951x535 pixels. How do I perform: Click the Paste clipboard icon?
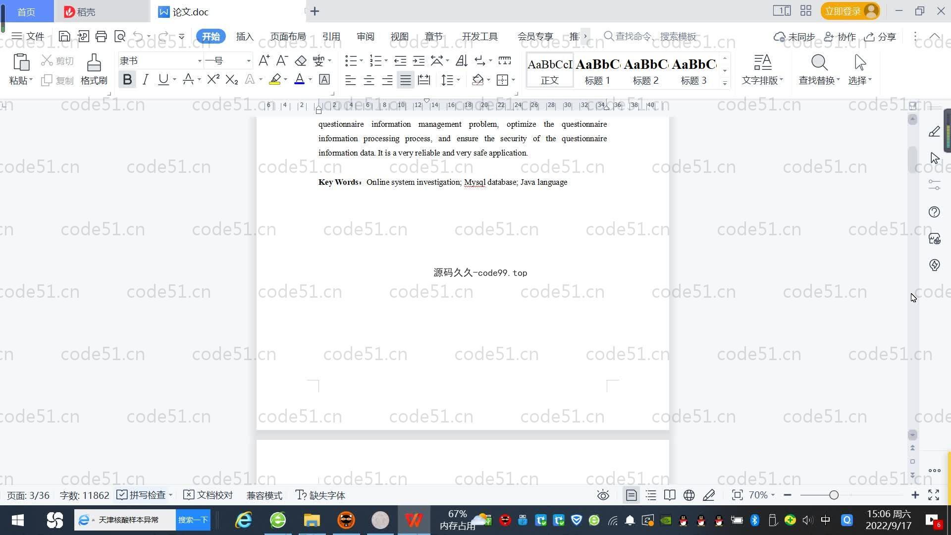[x=21, y=62]
